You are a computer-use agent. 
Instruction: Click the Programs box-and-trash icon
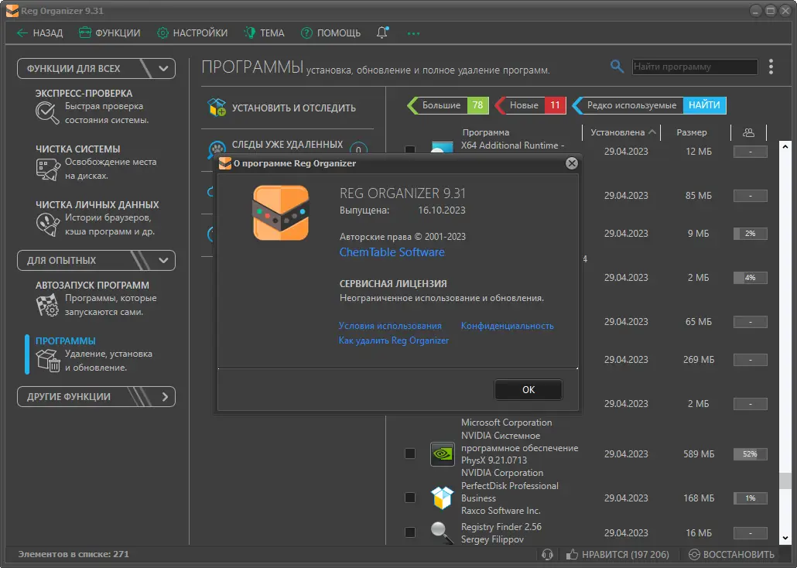click(48, 360)
